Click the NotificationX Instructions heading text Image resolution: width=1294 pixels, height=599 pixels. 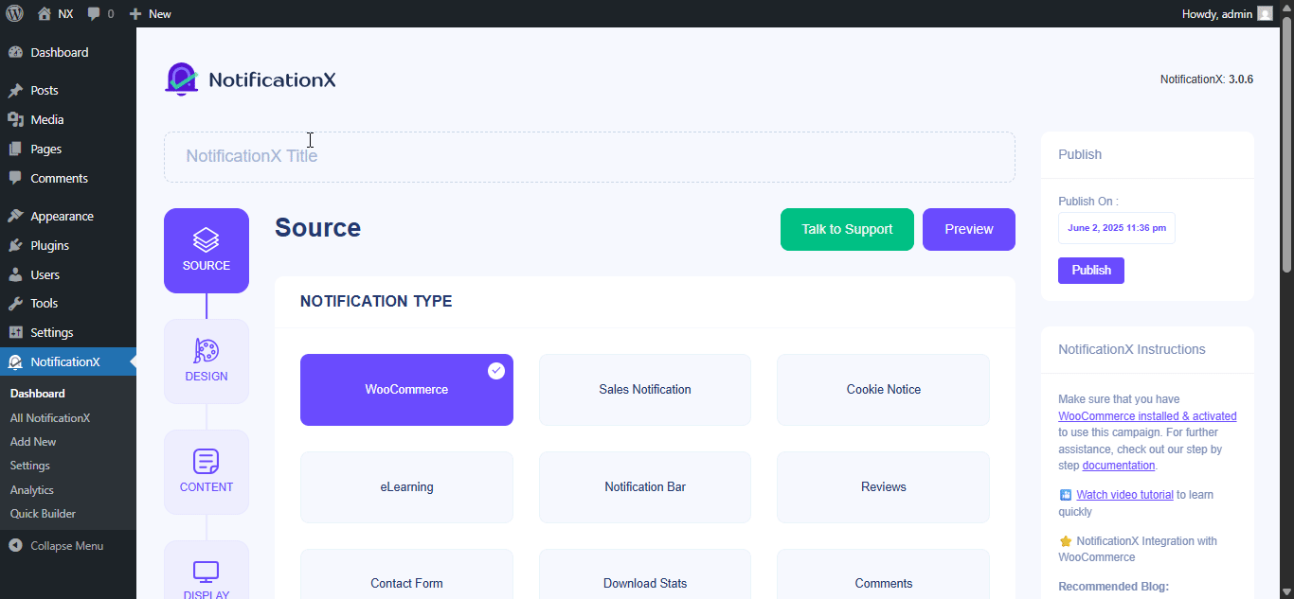pyautogui.click(x=1132, y=349)
